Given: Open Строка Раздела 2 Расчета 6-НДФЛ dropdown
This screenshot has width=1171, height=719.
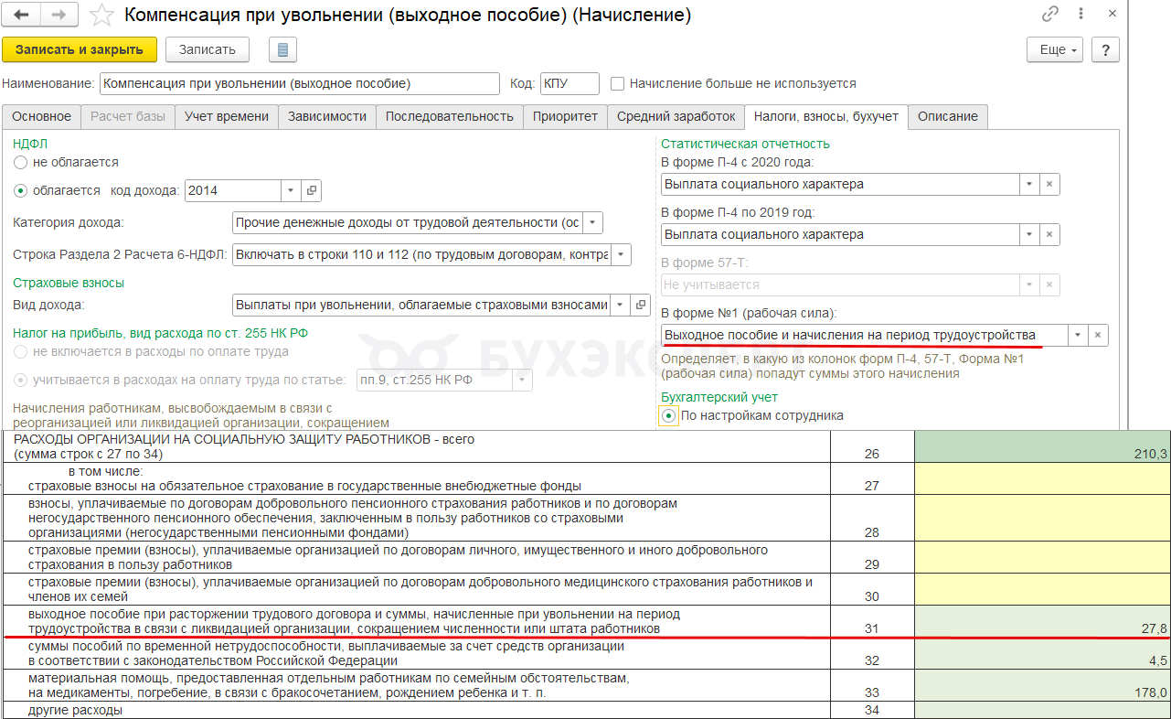Looking at the screenshot, I should (621, 254).
